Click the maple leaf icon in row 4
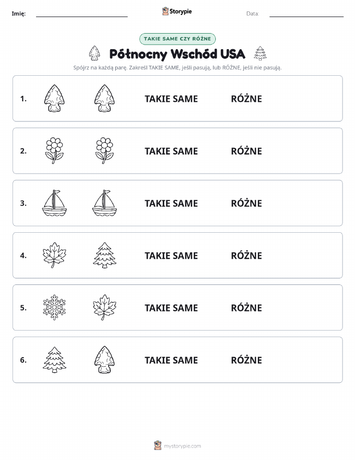 point(55,255)
